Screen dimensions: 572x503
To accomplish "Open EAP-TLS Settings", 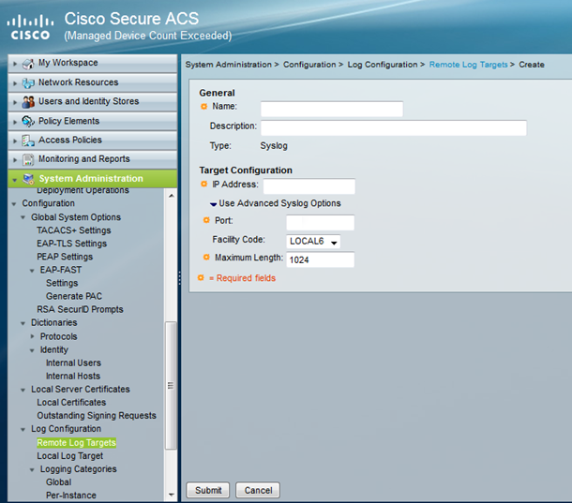I will pyautogui.click(x=72, y=244).
